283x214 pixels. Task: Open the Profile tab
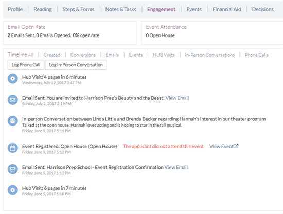pyautogui.click(x=15, y=9)
